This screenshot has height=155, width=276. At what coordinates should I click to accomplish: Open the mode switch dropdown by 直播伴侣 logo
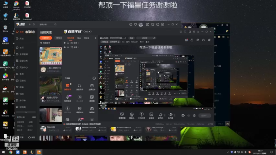pos(88,31)
